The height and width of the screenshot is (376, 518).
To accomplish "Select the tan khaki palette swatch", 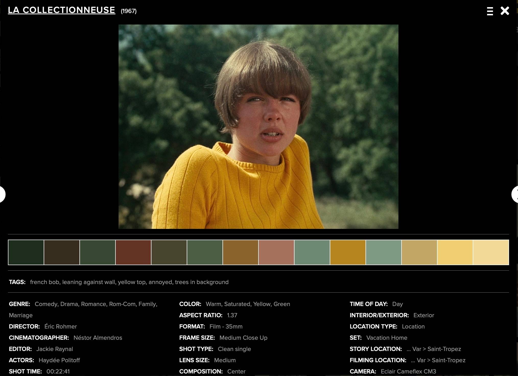I will (419, 252).
